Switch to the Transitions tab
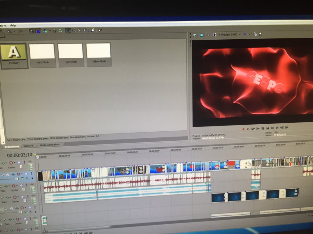The height and width of the screenshot is (234, 313). (12, 147)
